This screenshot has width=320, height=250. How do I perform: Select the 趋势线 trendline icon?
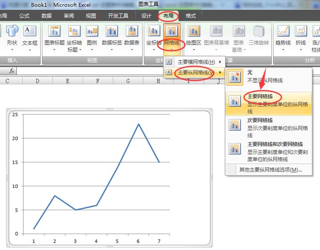283,31
